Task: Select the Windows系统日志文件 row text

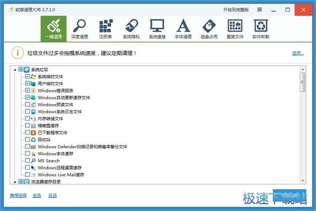Action: (x=60, y=112)
